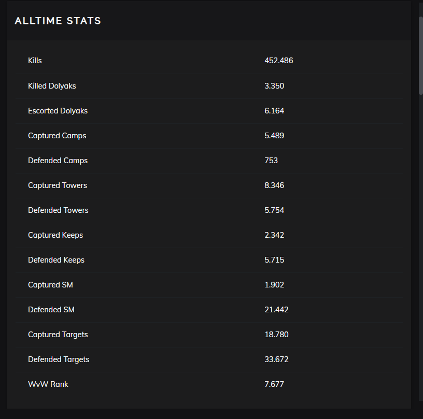Select the Captured Targets label
The width and height of the screenshot is (423, 419).
coord(58,335)
